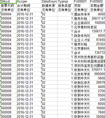
Task: Select the 数据来源' label cell
Action: (x=49, y=6)
